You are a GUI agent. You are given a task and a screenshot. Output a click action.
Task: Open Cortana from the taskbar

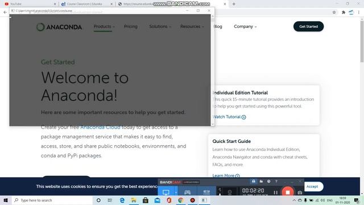98,200
